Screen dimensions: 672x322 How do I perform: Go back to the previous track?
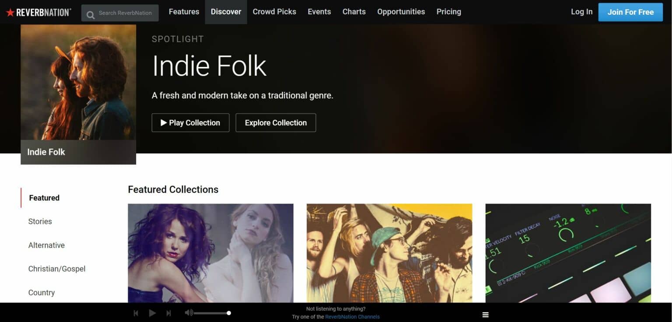136,313
